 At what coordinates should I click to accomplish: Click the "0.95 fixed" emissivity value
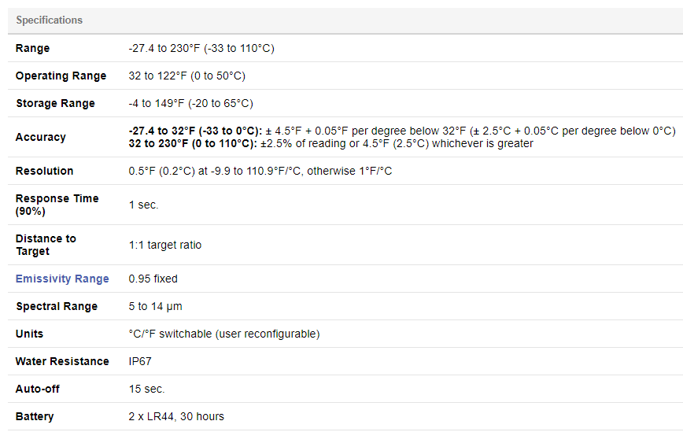[153, 279]
